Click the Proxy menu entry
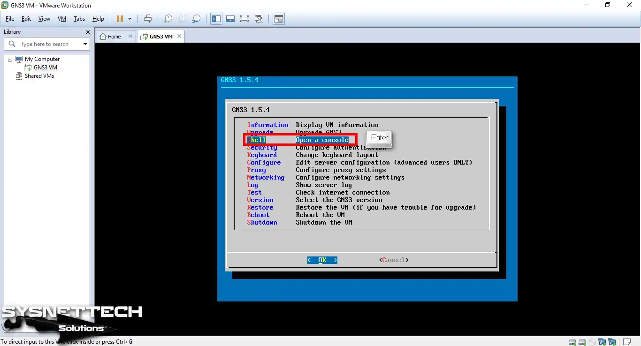Image resolution: width=641 pixels, height=346 pixels. [x=256, y=170]
